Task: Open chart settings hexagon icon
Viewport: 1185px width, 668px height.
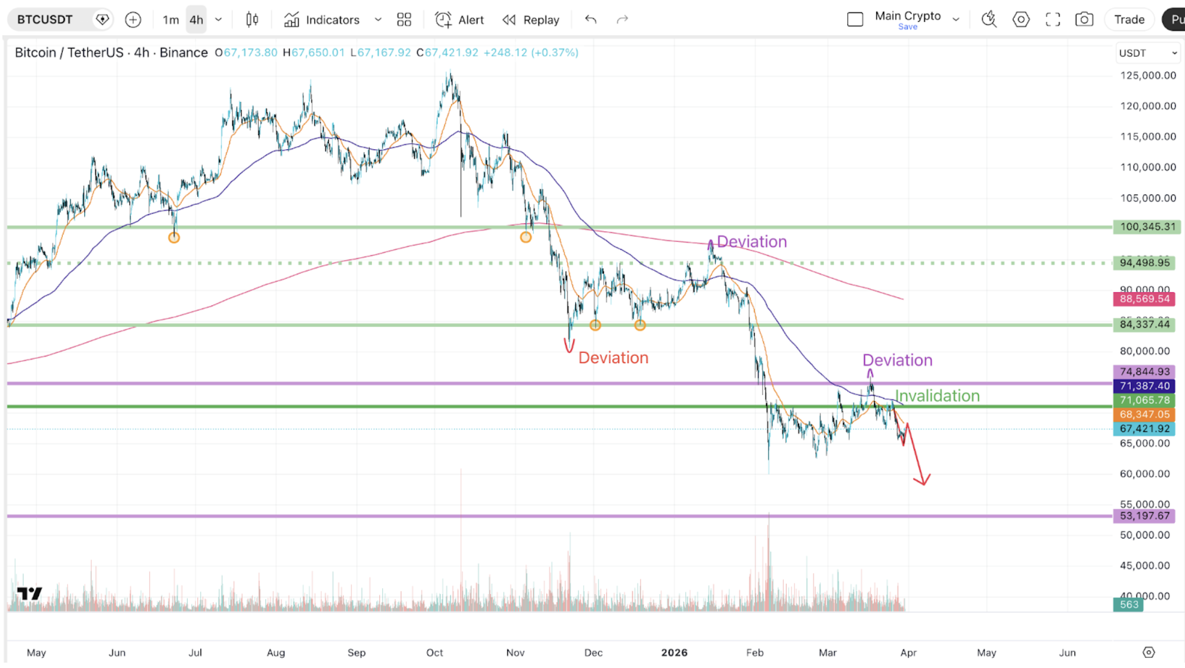Action: point(1021,20)
